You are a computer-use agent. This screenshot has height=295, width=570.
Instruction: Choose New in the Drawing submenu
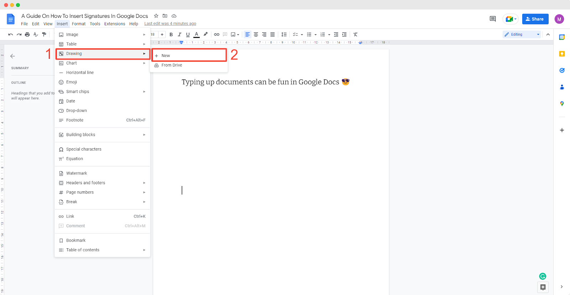point(189,56)
